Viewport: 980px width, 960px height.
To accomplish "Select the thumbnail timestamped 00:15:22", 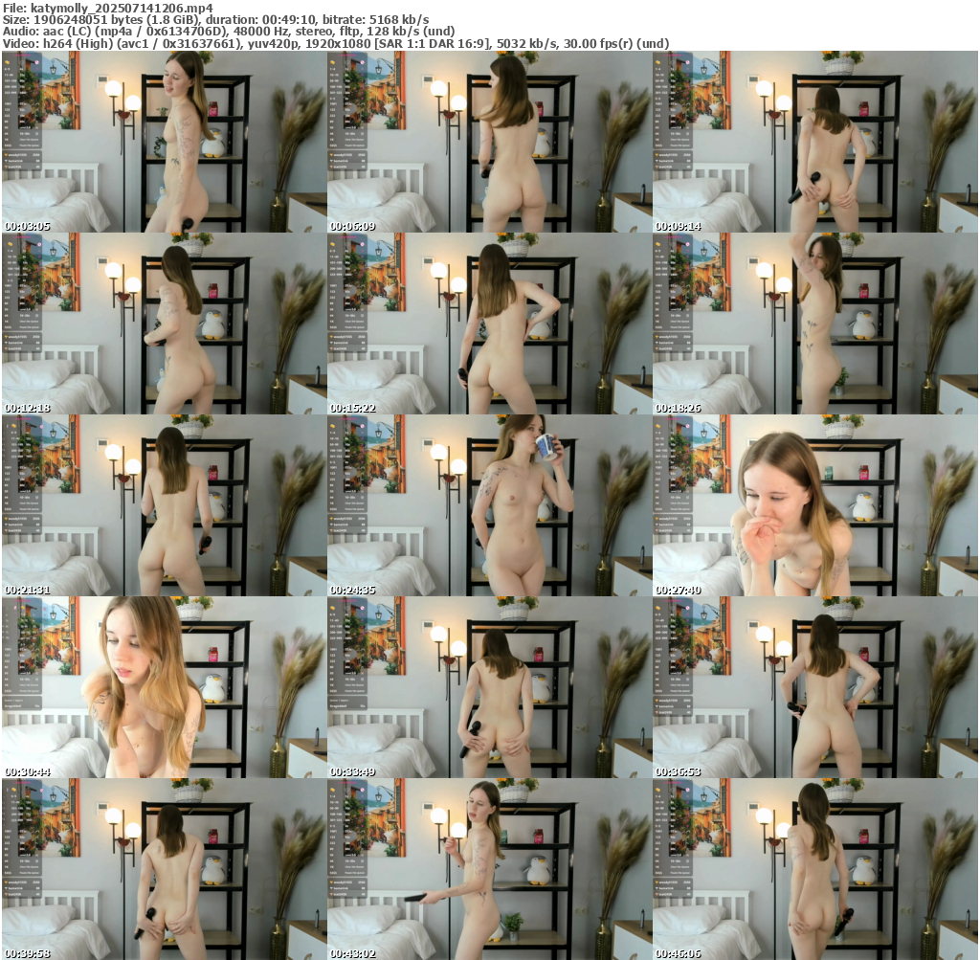I will pos(489,324).
